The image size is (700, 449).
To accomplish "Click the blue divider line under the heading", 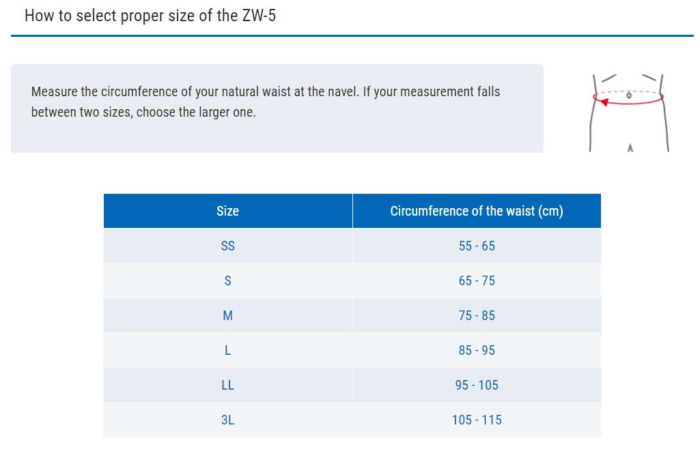I will [x=352, y=35].
